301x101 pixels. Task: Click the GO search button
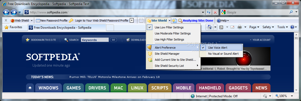coord(113,40)
